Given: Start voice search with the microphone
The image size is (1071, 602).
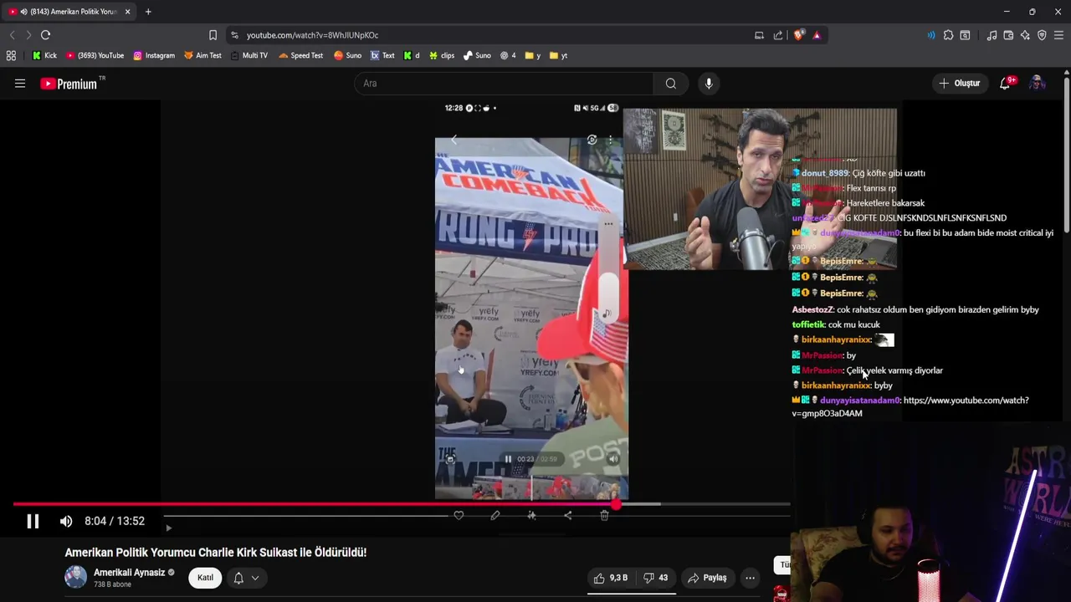Looking at the screenshot, I should click(709, 84).
